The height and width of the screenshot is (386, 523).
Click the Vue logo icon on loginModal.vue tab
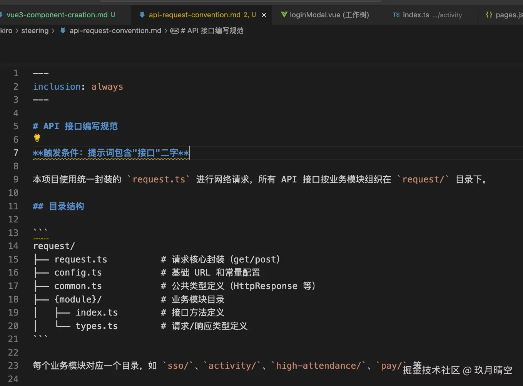pos(284,15)
